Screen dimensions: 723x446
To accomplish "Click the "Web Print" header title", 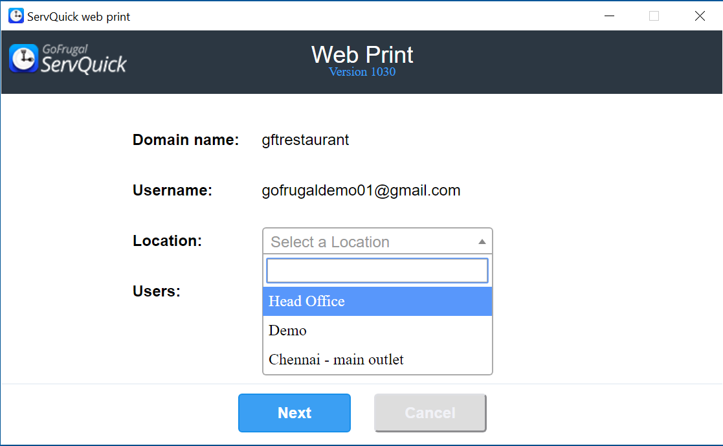I will pos(362,54).
